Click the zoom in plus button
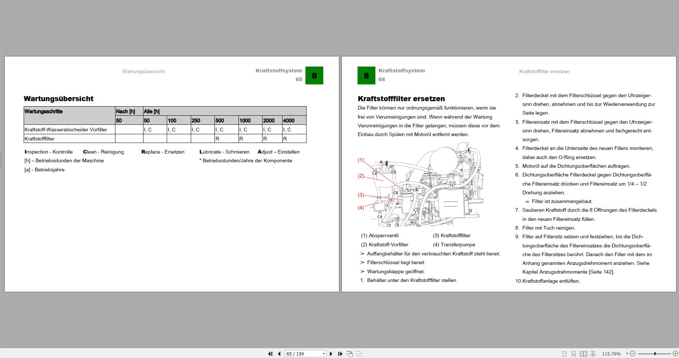 coord(675,354)
